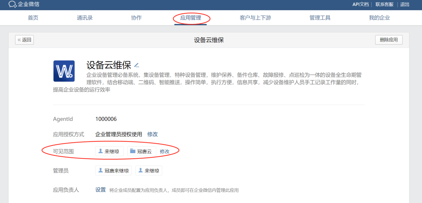Open the API文档 link
This screenshot has height=203, width=422.
360,4
